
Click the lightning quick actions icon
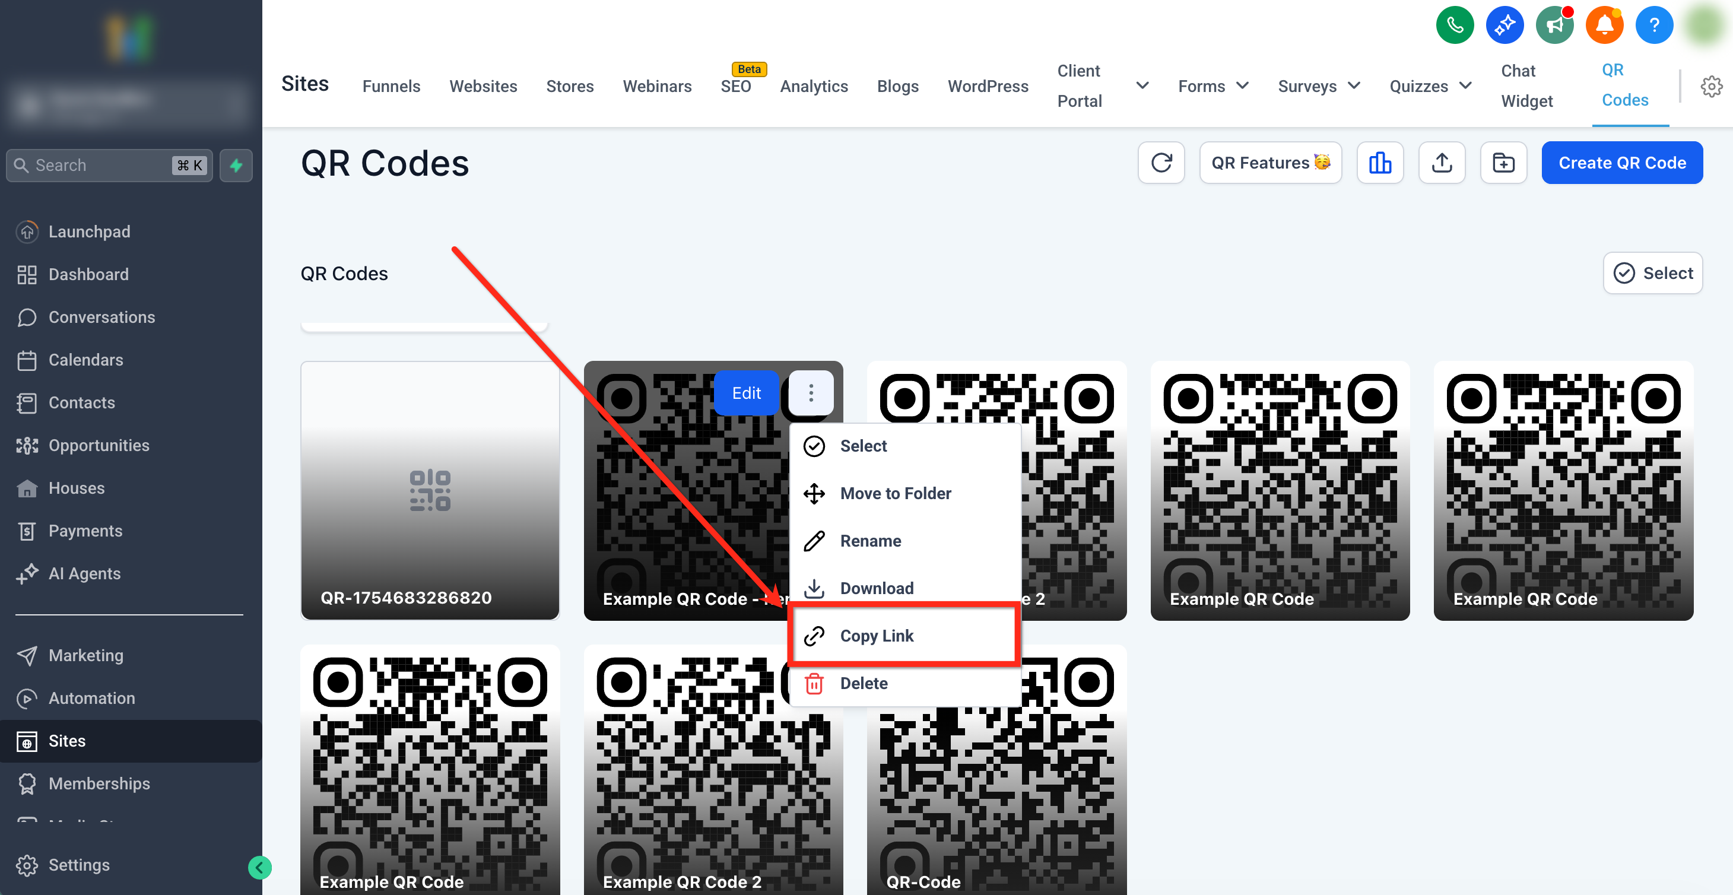[236, 166]
